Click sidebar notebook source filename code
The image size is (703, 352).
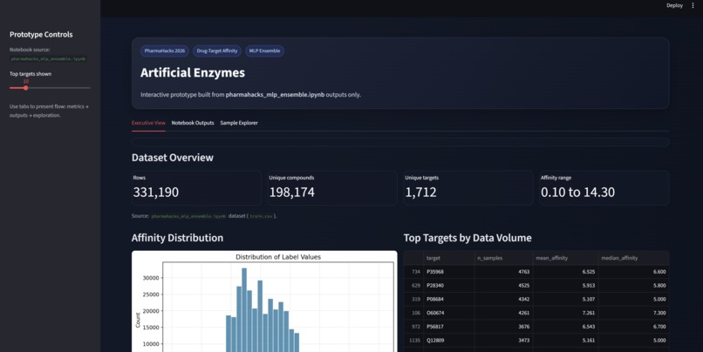click(48, 58)
